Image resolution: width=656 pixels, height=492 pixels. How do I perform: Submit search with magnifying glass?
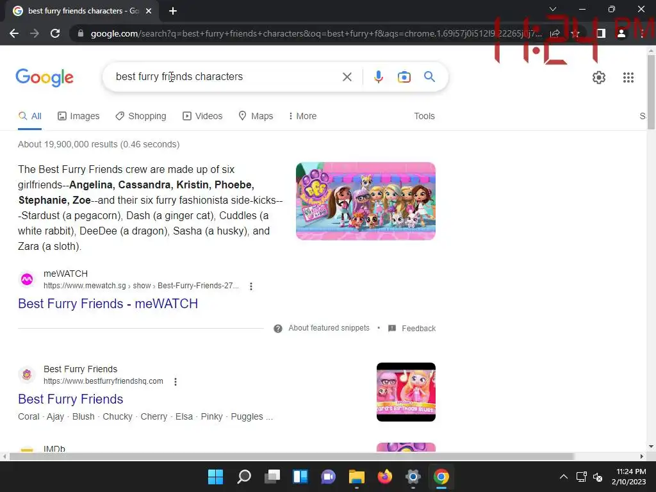pos(429,77)
